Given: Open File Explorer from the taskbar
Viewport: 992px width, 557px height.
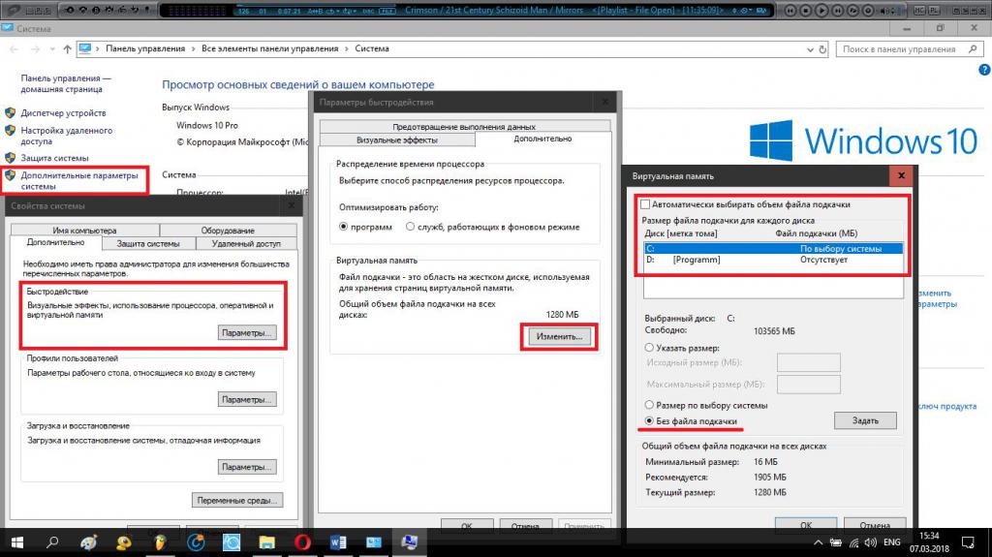Looking at the screenshot, I should pos(266,542).
